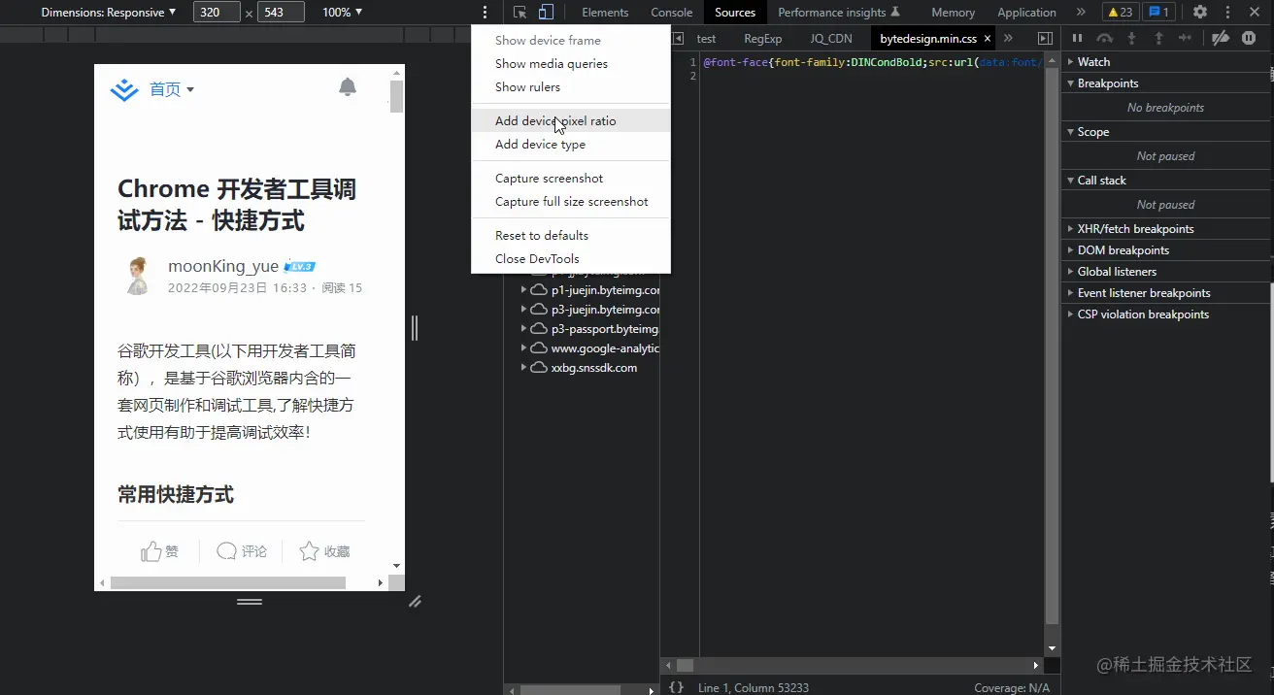
Task: Collapse the Scope section
Action: pos(1165,131)
